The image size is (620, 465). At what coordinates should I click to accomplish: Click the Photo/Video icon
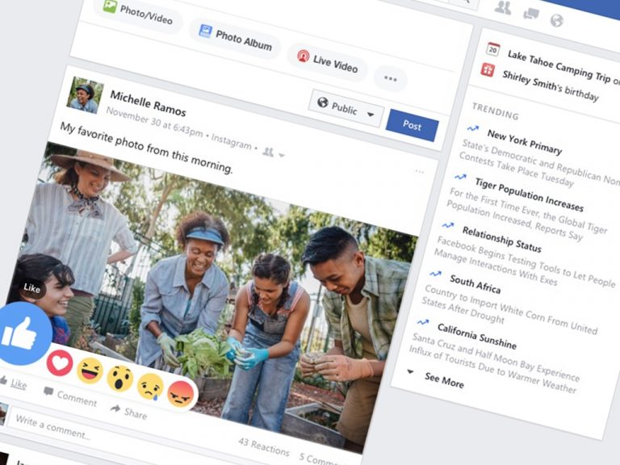point(110,6)
